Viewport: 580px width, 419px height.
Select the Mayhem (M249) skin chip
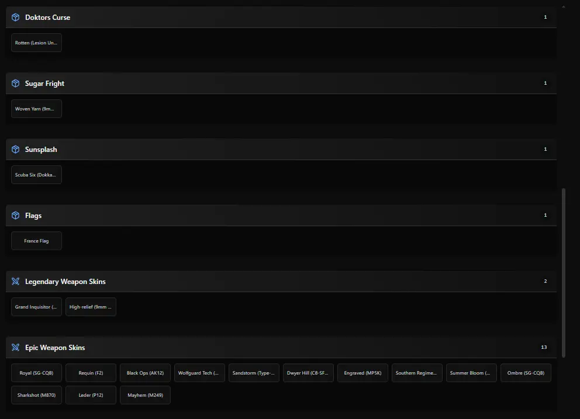click(x=145, y=395)
